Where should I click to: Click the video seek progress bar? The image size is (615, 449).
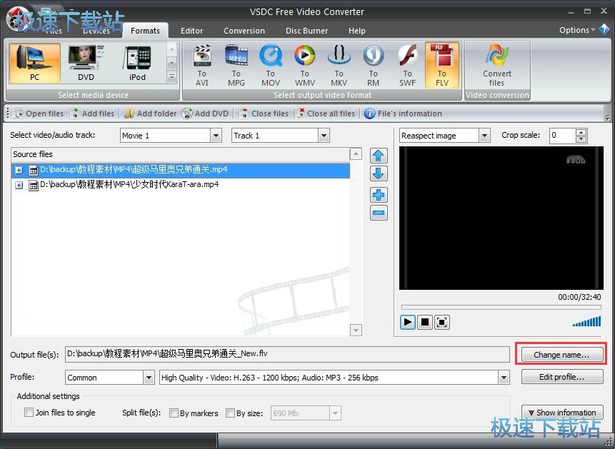pos(501,307)
